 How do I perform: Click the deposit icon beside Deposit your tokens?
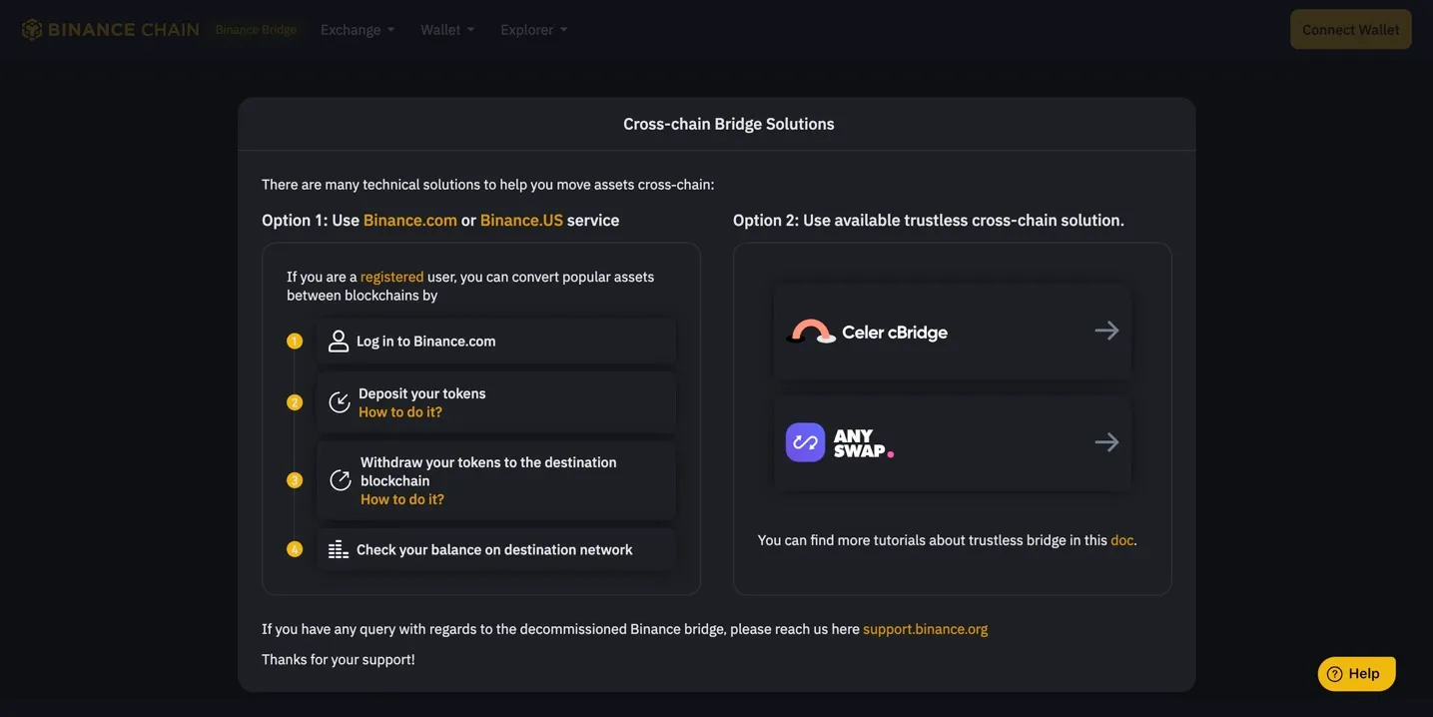(340, 402)
